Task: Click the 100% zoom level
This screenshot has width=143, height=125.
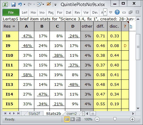Action: tap(88, 119)
